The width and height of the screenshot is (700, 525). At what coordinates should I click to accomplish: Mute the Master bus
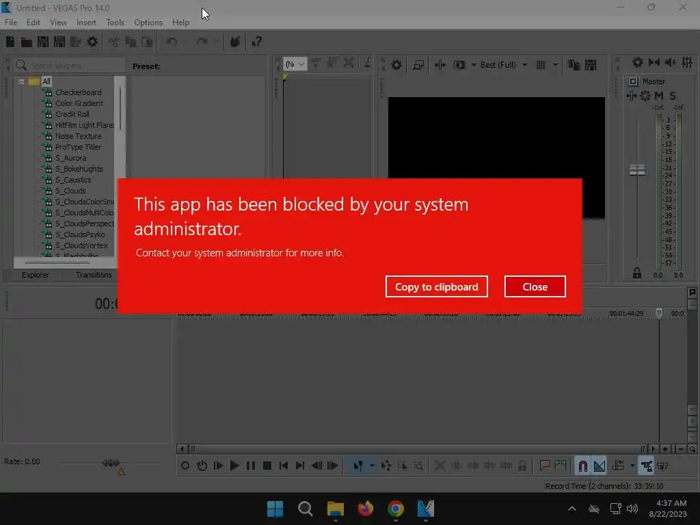[x=659, y=96]
